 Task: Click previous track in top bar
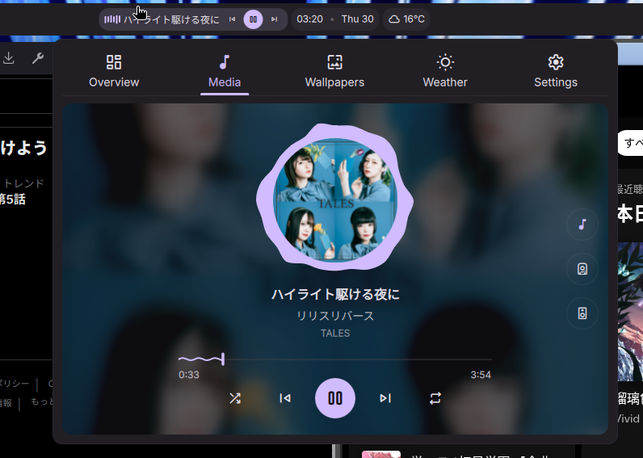[233, 19]
